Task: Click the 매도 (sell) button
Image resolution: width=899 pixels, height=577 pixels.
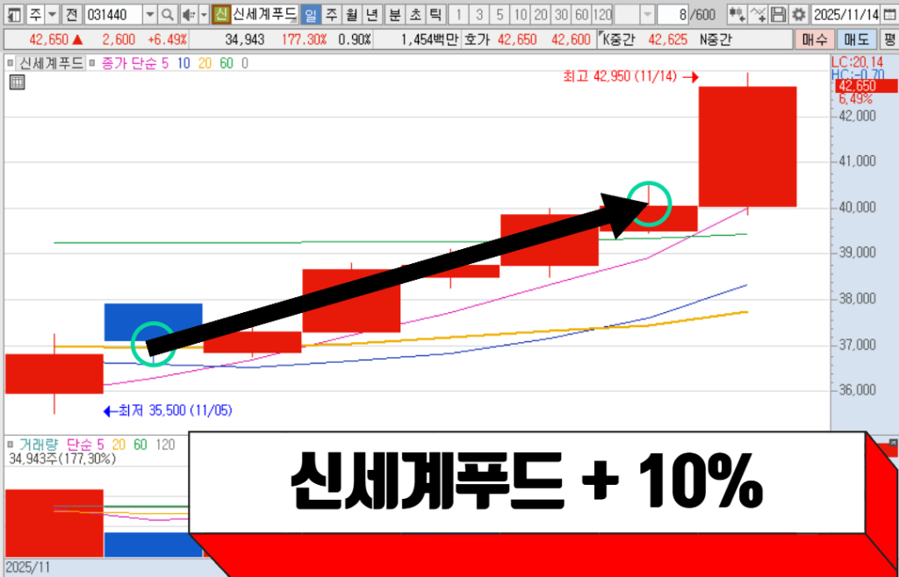Action: click(855, 39)
